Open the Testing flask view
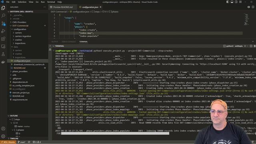Viewport: 256px width, 144px height. click(x=3, y=54)
